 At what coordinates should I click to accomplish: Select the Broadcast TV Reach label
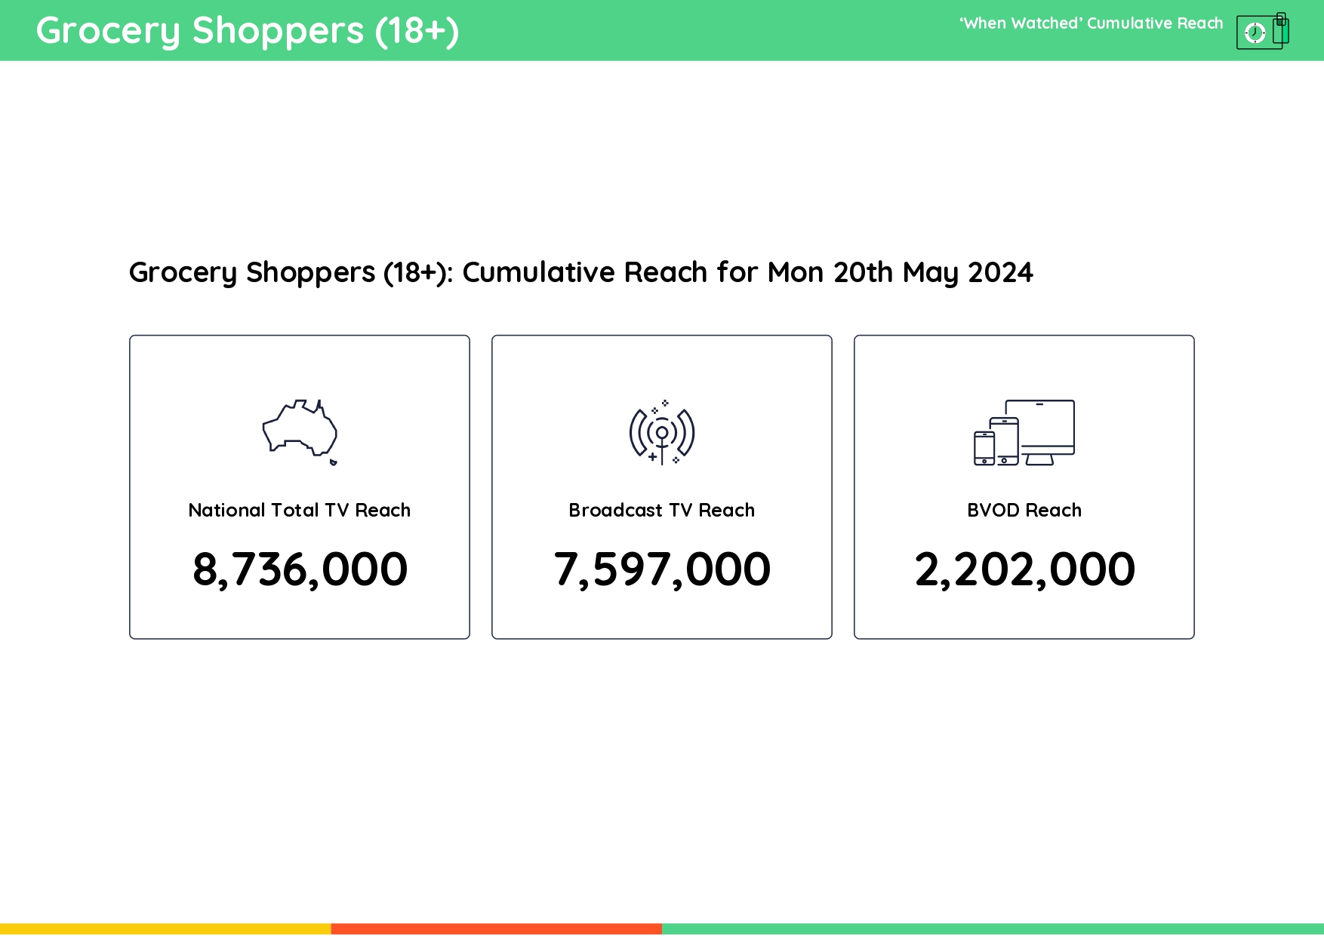pos(662,511)
